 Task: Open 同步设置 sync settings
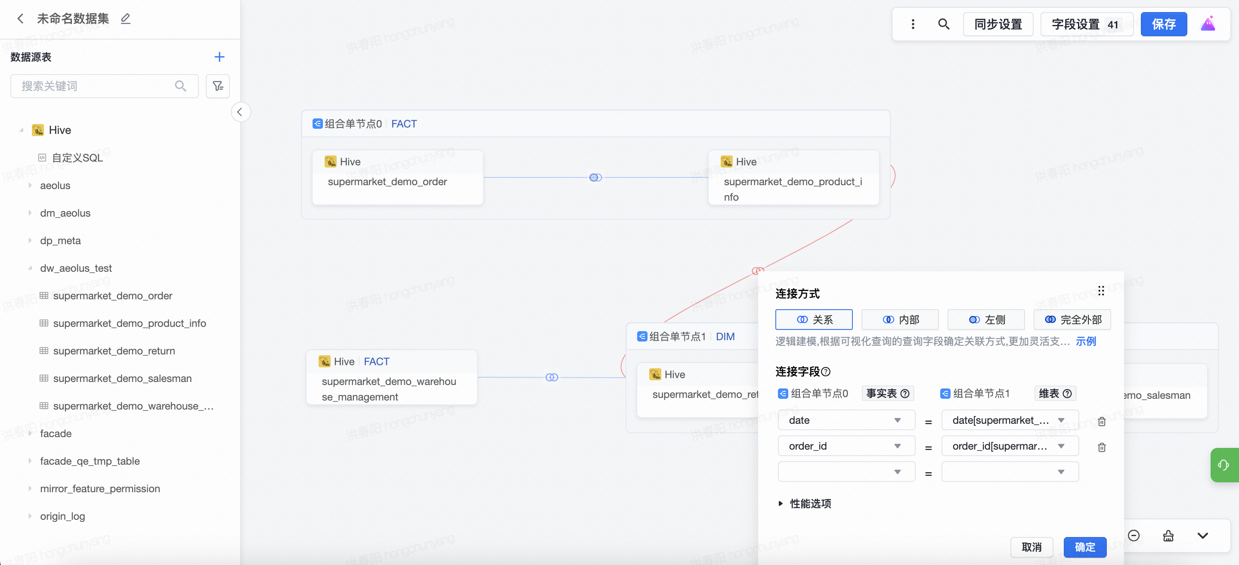998,24
